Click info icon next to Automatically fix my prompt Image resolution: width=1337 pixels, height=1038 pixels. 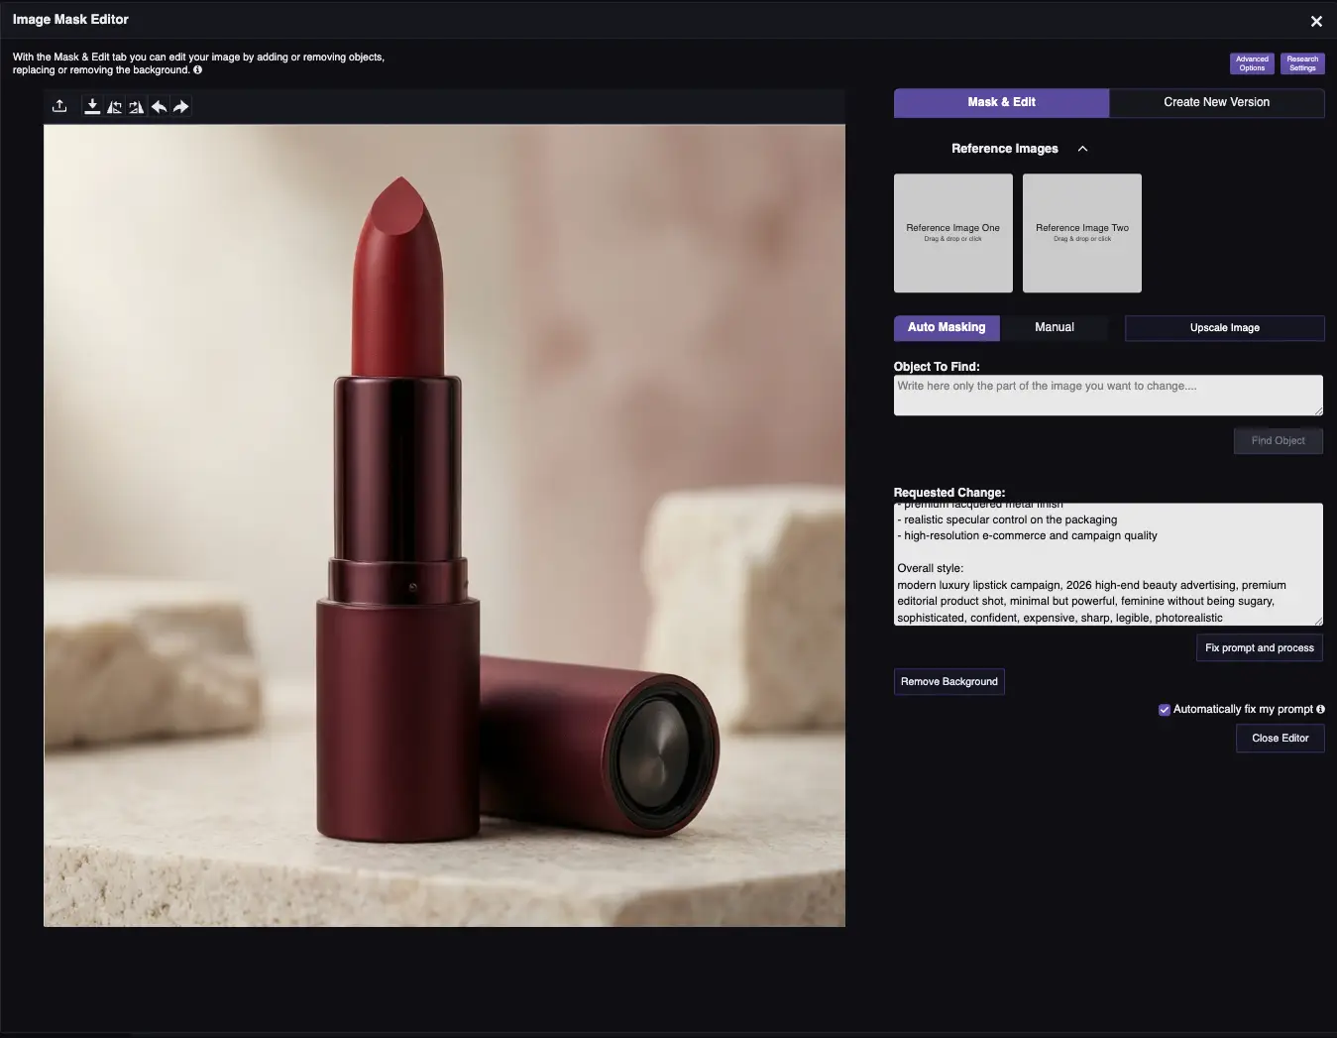pyautogui.click(x=1320, y=709)
